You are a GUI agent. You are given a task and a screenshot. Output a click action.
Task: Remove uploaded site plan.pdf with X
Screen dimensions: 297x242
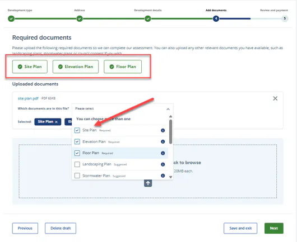[275, 98]
